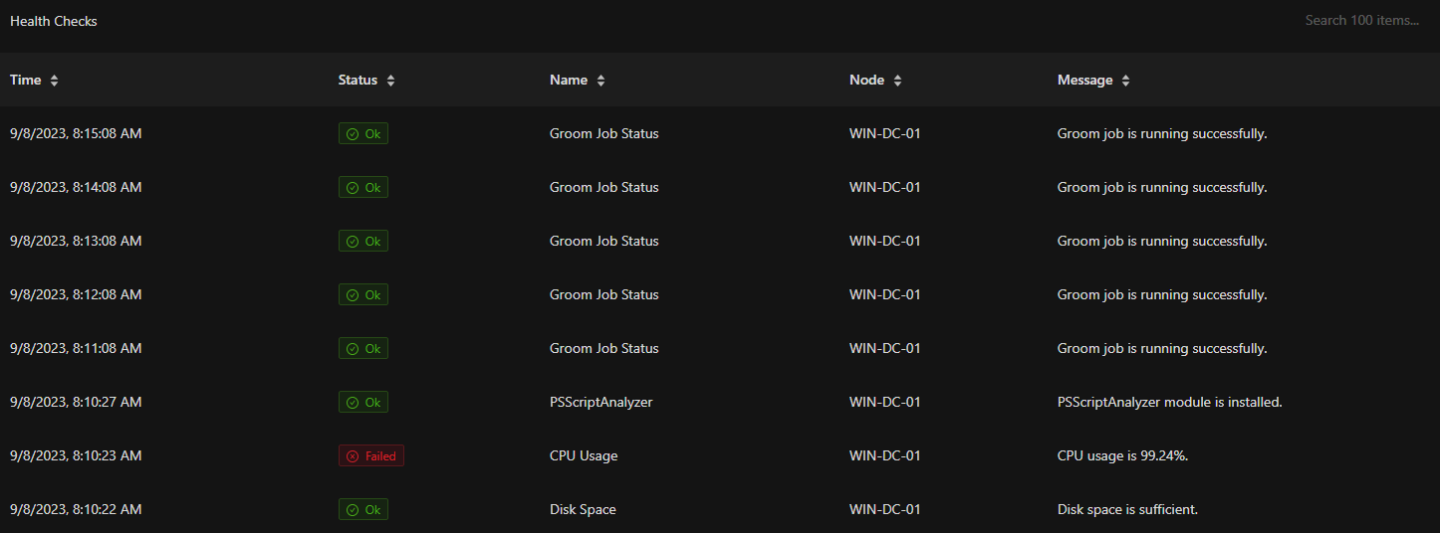Click the Ok badge in the 8:11:08 AM row
The height and width of the screenshot is (533, 1440).
(x=362, y=348)
